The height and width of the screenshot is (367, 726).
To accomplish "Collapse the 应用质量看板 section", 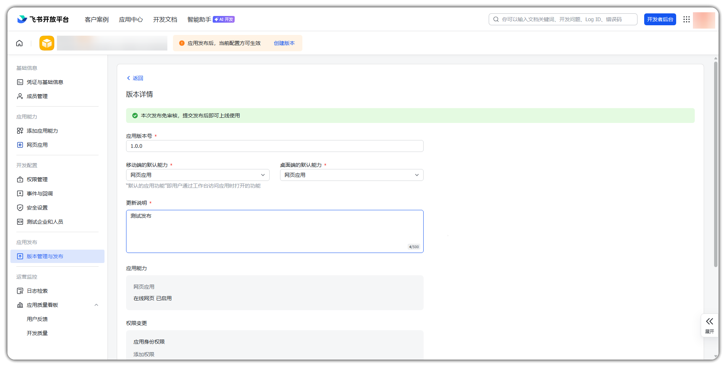I will coord(96,305).
